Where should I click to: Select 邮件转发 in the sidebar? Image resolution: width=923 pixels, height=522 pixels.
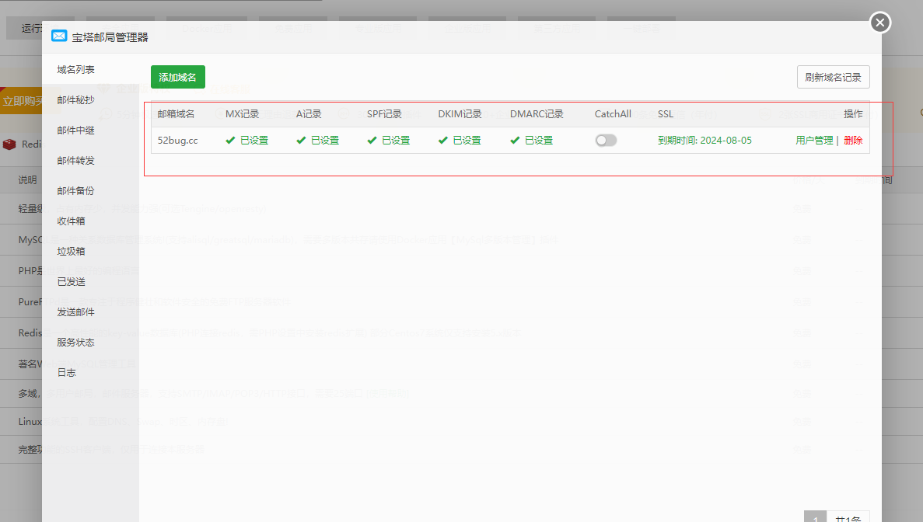(76, 161)
